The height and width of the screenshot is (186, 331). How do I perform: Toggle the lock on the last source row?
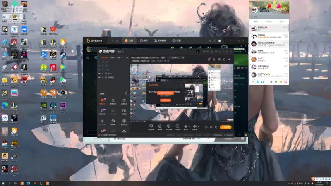103,77
